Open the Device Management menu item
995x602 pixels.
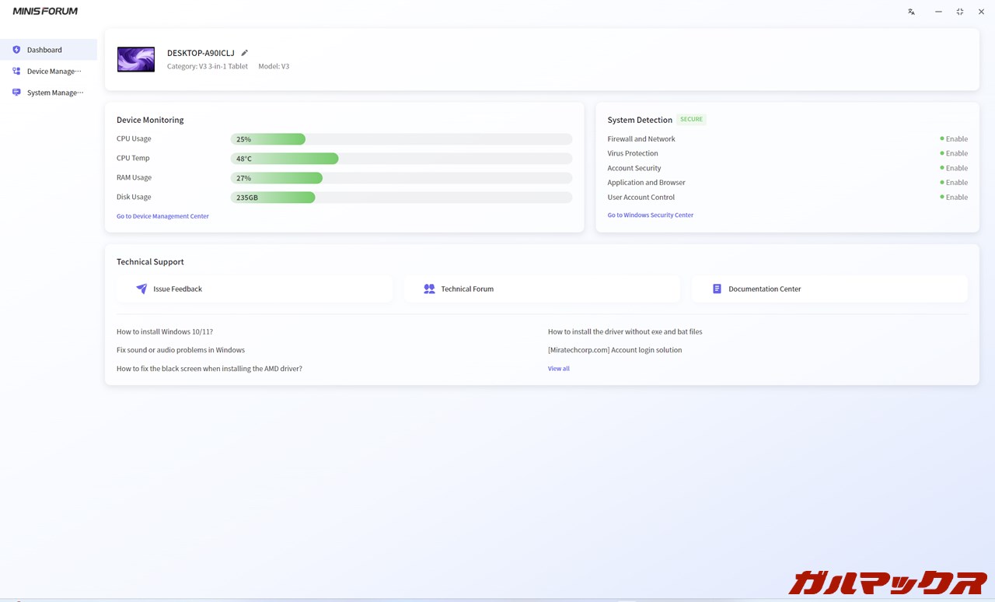54,72
